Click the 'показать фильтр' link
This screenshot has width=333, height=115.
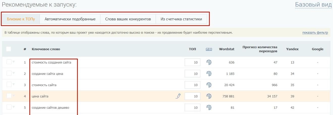(x=315, y=33)
